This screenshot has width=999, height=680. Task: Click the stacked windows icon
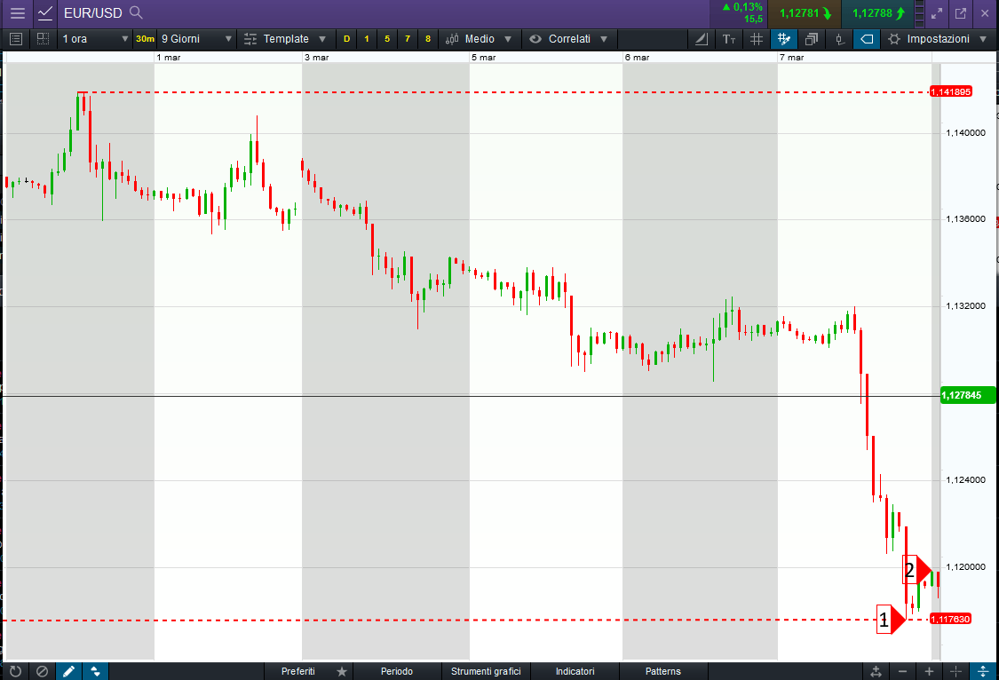(x=811, y=39)
